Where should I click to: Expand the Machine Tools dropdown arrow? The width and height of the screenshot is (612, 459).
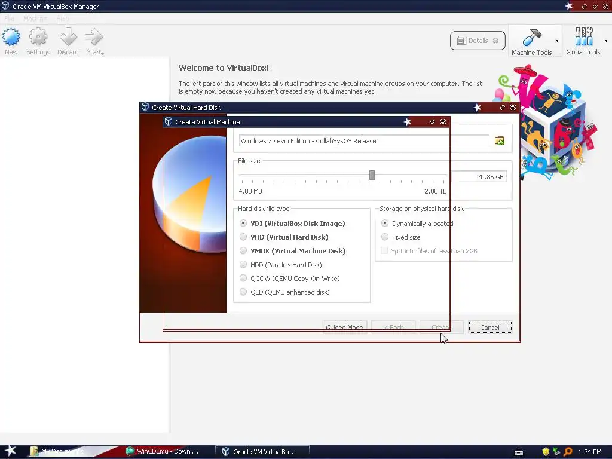pos(557,41)
